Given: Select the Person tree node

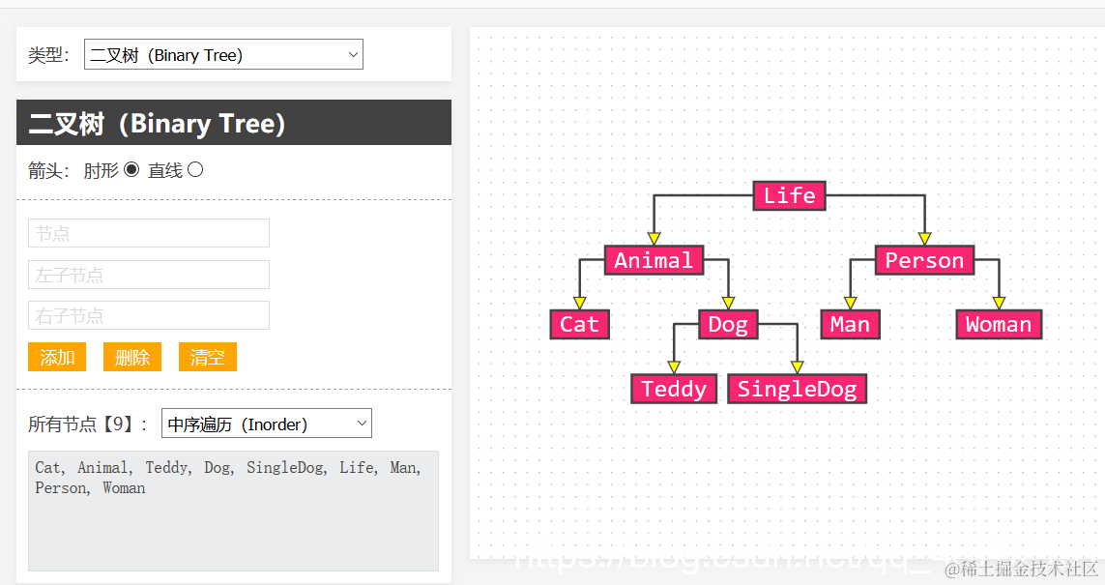Looking at the screenshot, I should (924, 260).
